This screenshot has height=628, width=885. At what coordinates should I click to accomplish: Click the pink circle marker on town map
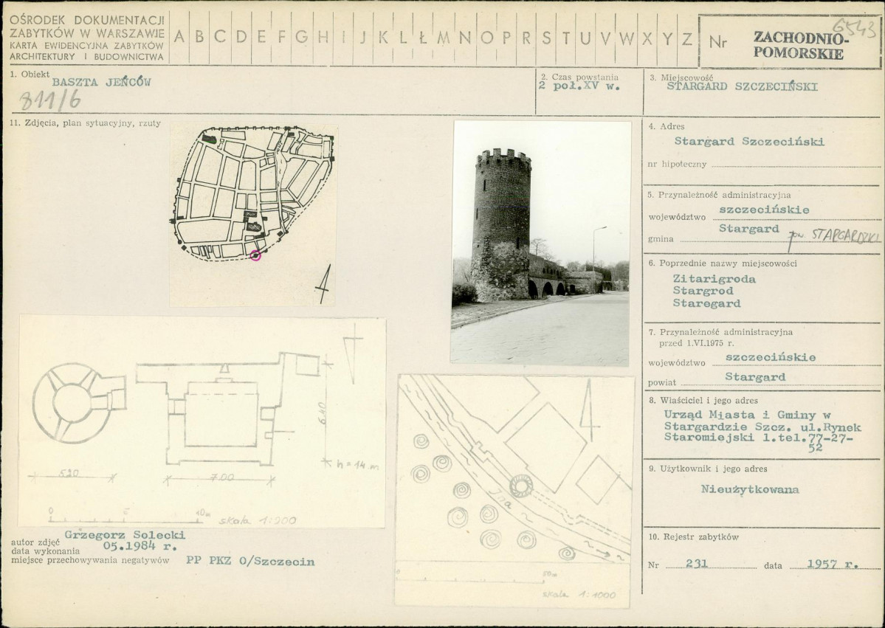point(255,255)
